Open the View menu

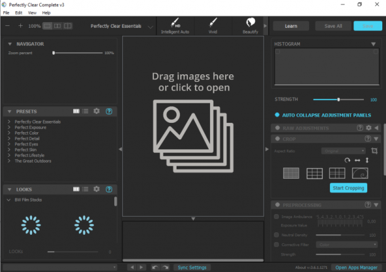(32, 13)
